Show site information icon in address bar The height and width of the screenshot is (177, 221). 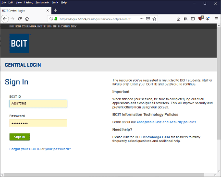51,19
